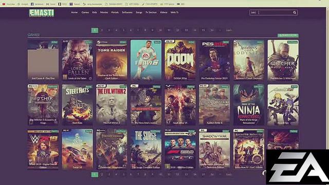Go to page 11 in the pagination below the game grid
Image resolution: width=329 pixels, height=185 pixels.
pos(169,175)
